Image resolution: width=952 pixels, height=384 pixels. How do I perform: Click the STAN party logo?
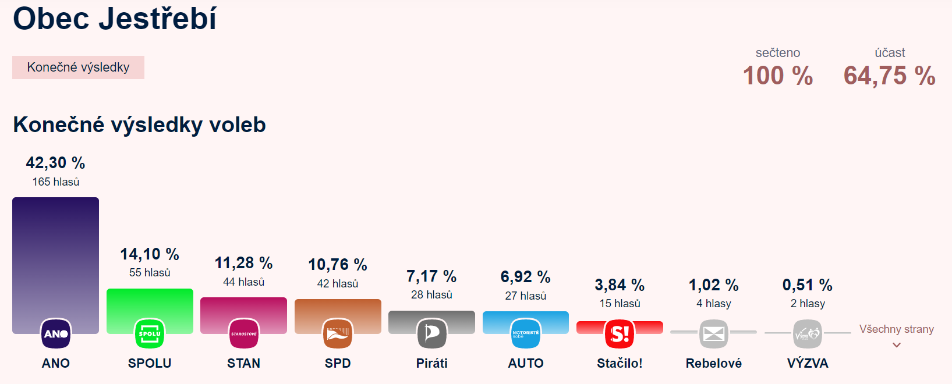coord(244,334)
